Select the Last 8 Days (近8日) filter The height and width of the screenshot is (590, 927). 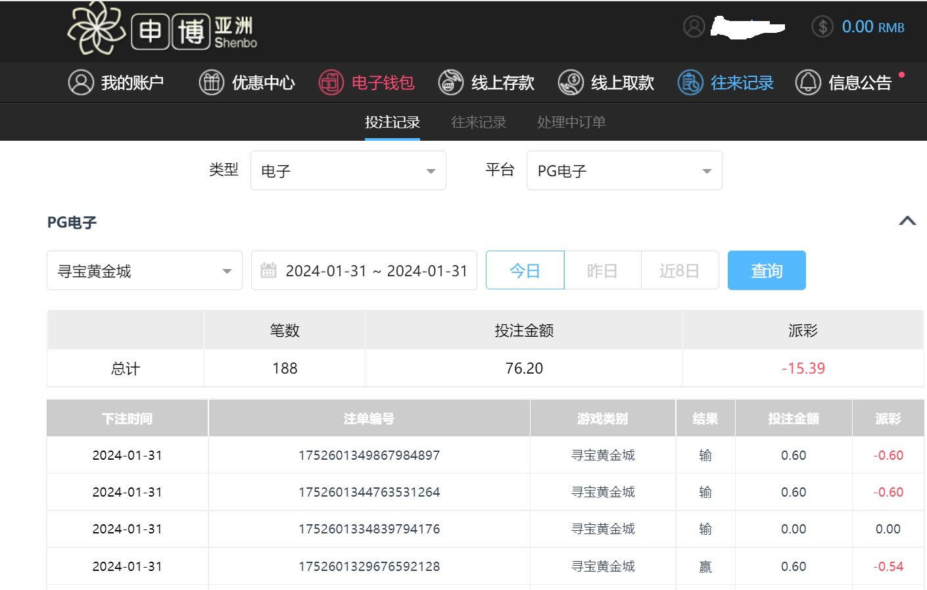679,270
